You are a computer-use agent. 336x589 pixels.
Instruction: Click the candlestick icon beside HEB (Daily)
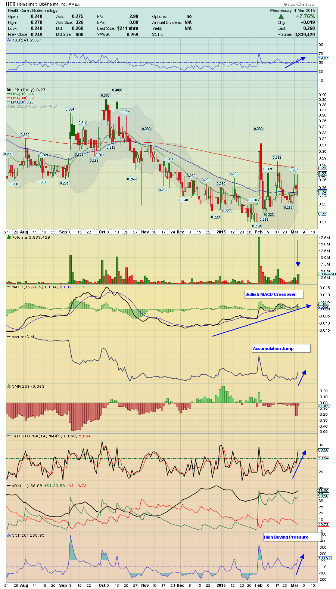(x=9, y=90)
